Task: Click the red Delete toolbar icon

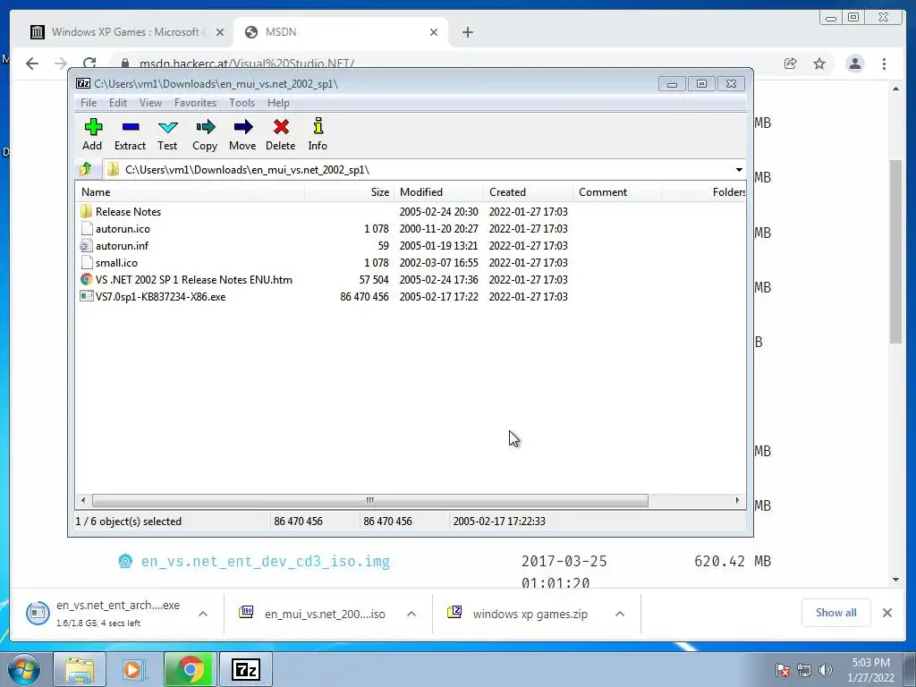Action: pyautogui.click(x=280, y=135)
